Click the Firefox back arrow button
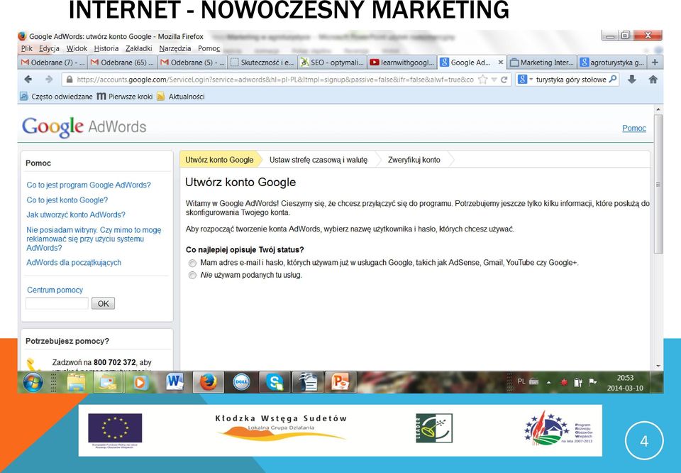This screenshot has width=681, height=473. point(28,80)
